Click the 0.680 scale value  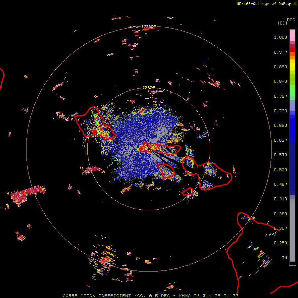(x=280, y=125)
